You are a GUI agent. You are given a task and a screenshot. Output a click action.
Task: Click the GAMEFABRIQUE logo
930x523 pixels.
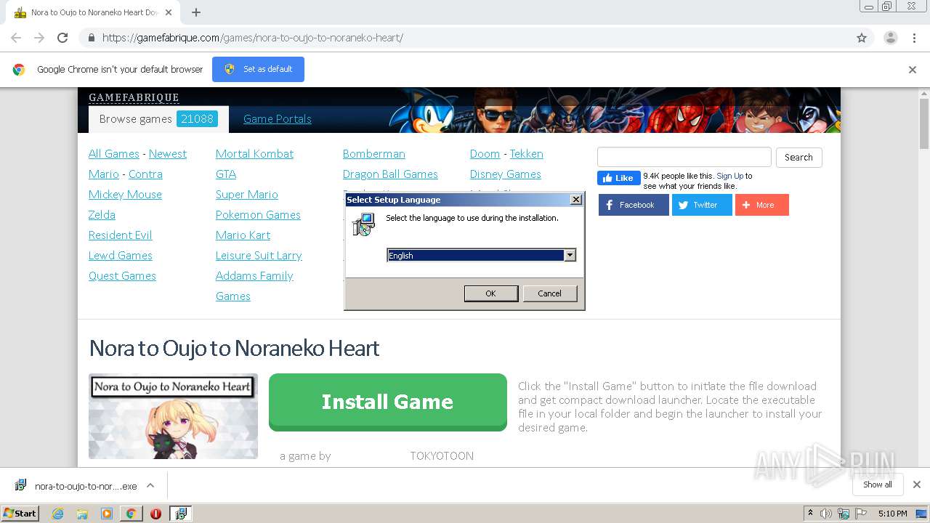pos(134,97)
